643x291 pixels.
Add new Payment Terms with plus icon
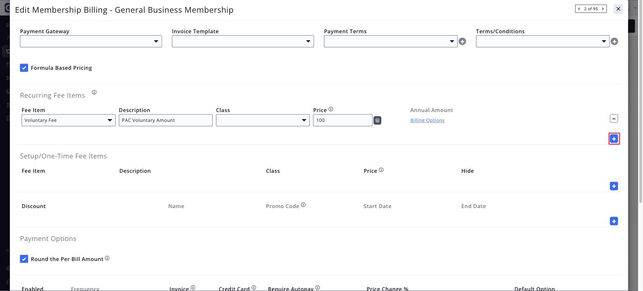click(463, 41)
